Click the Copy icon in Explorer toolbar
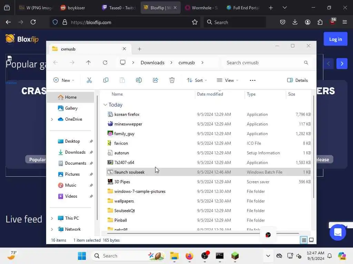This screenshot has height=264, width=353. click(105, 80)
